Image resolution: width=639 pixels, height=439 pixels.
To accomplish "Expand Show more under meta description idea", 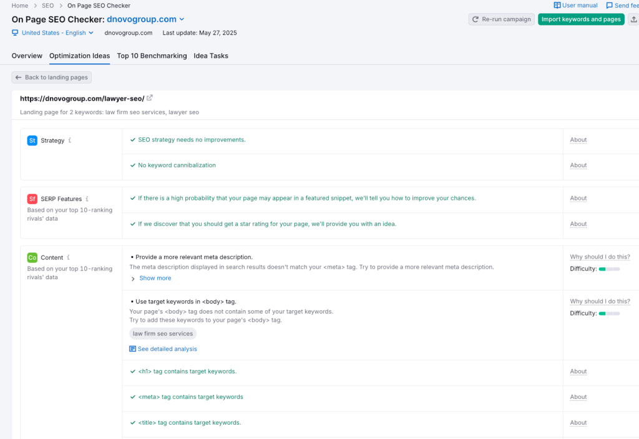I will point(154,279).
